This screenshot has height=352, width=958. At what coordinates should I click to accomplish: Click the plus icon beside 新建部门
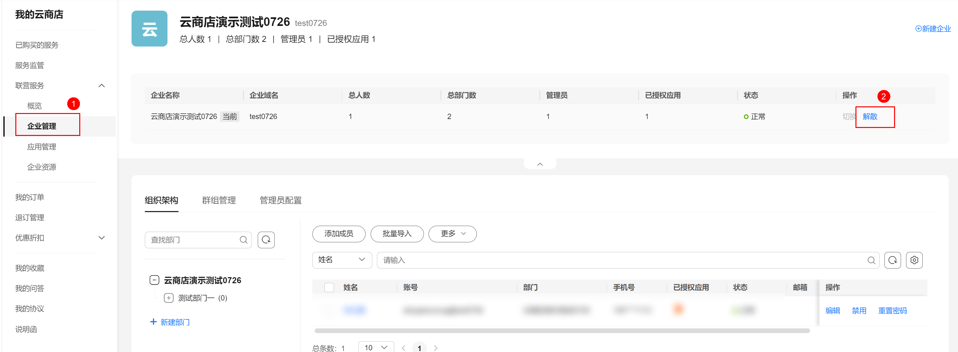(x=153, y=322)
